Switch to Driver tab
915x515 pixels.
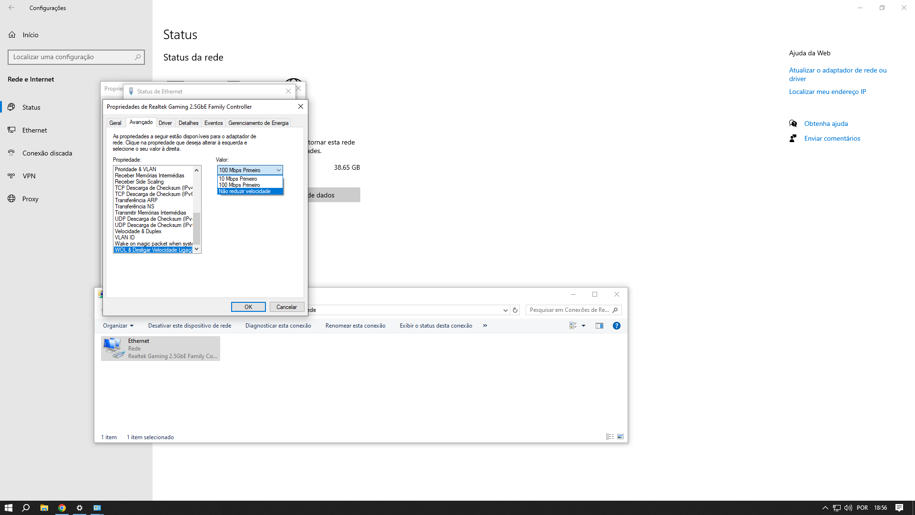click(x=165, y=123)
